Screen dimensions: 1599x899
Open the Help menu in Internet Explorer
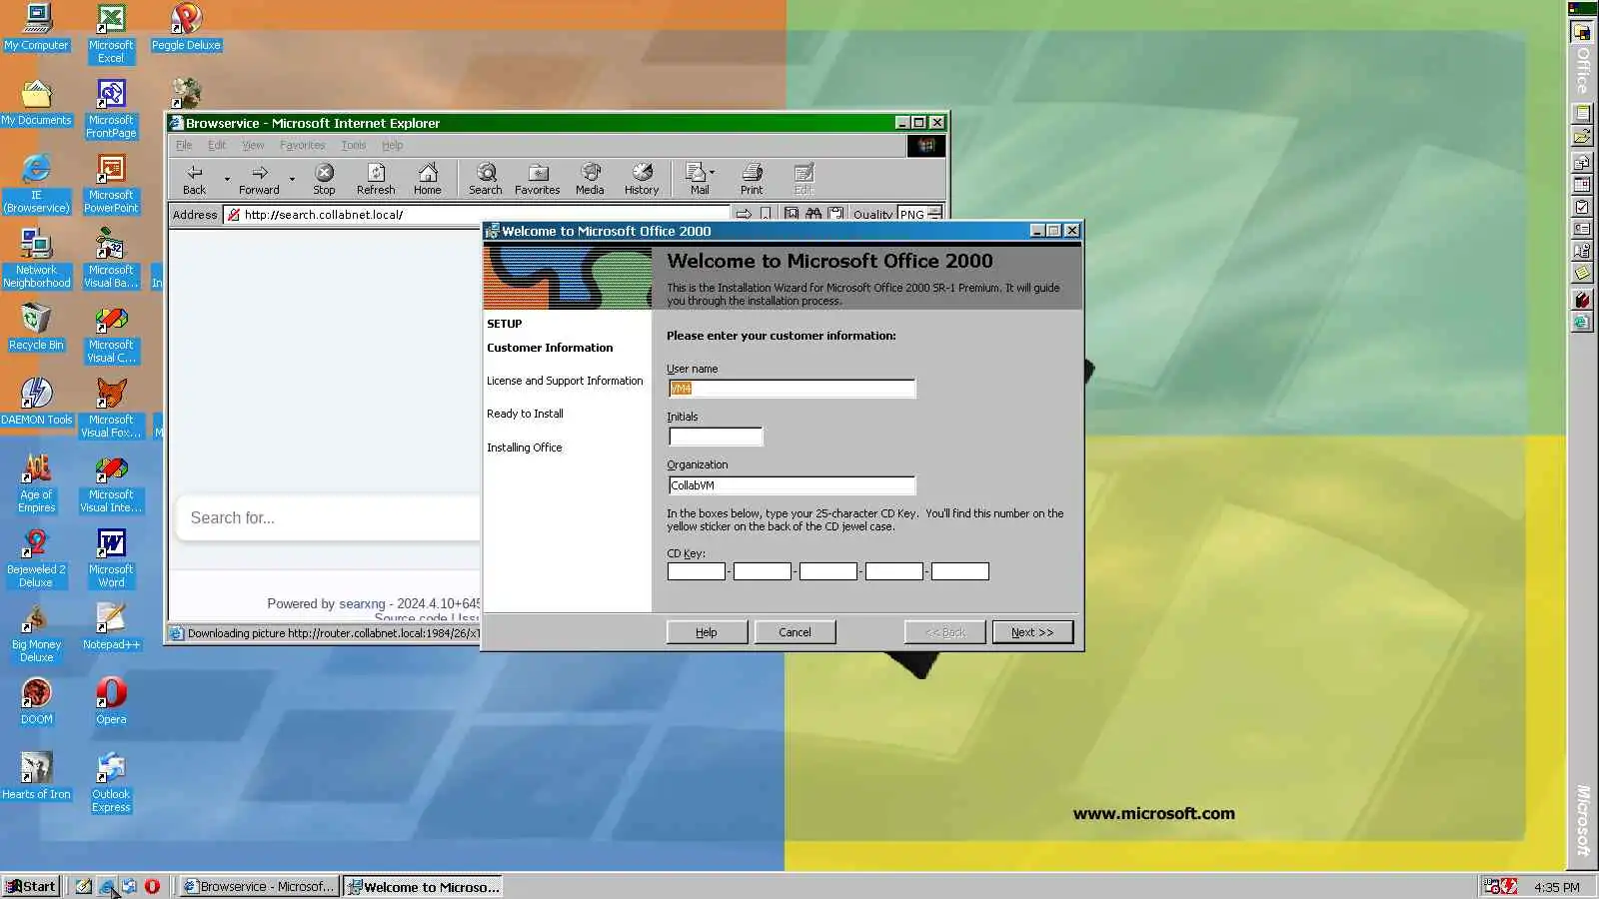click(392, 145)
